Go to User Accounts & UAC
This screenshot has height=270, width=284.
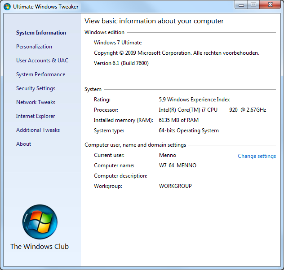(42, 61)
